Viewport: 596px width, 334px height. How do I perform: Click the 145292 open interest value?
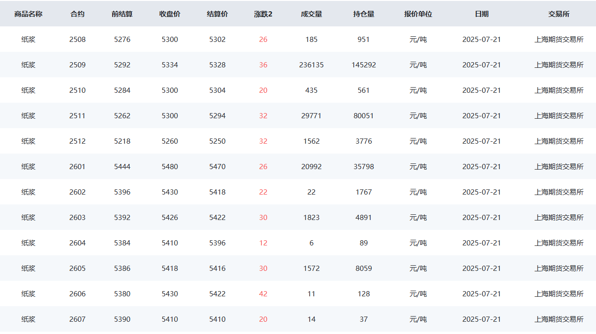[x=364, y=65]
